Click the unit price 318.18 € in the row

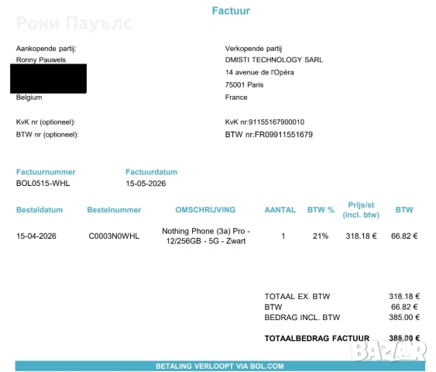coord(361,236)
